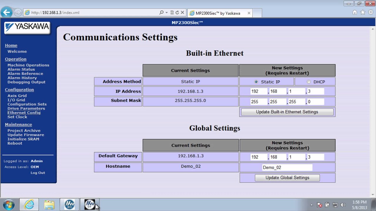Click the Subnet Mask third octet field
Screen dimensions: 376x211
[297, 102]
